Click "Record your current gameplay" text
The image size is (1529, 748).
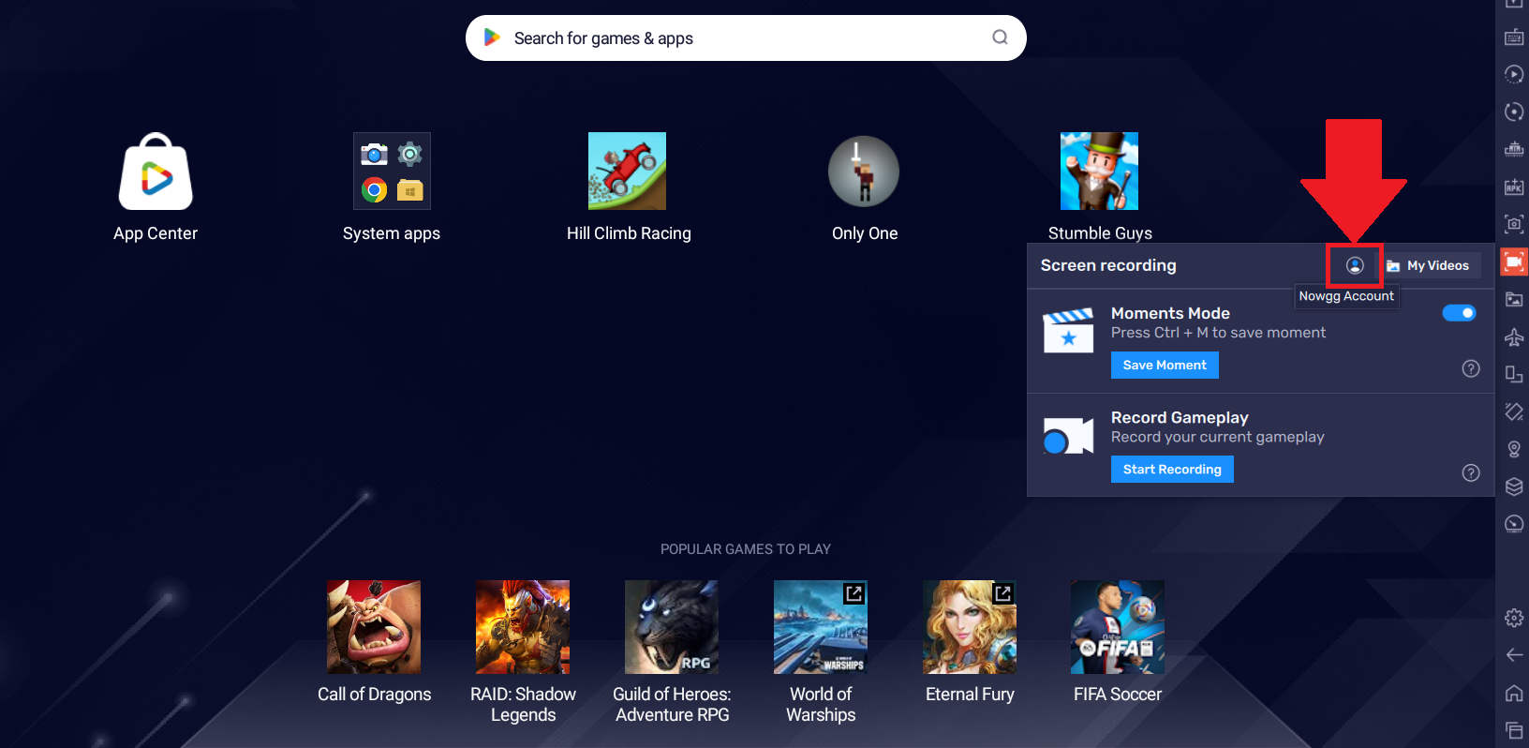1218,437
